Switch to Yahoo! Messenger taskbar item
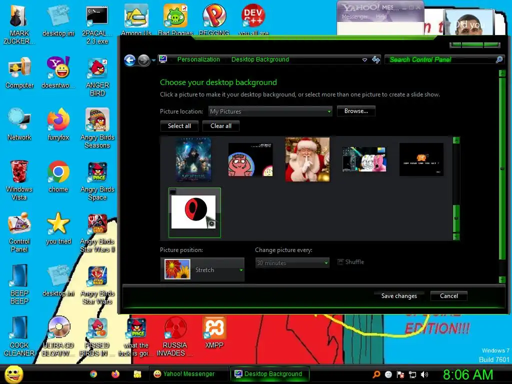Screen dimensions: 512x384 tap(188, 374)
